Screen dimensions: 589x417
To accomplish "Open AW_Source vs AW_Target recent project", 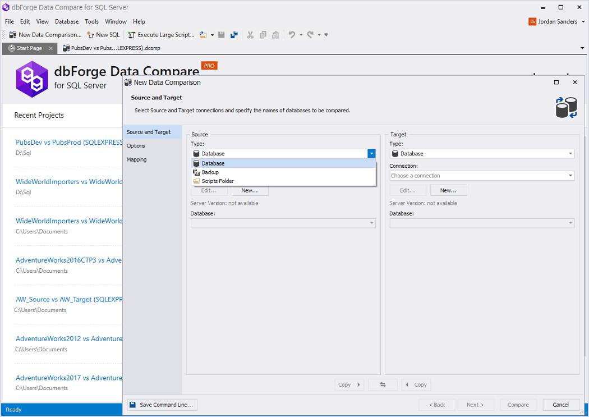I will 69,299.
